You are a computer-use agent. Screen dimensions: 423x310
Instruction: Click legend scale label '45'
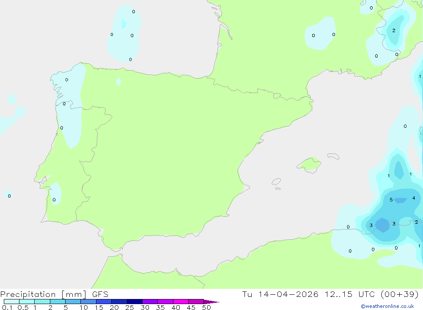coord(191,307)
